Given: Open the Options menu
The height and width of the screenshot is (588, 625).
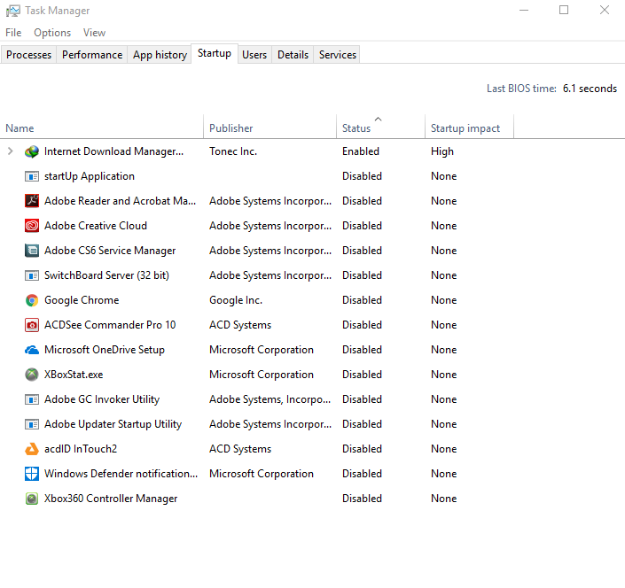Looking at the screenshot, I should 52,33.
